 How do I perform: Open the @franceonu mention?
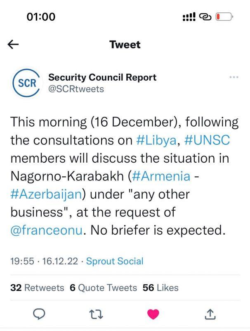[46, 230]
